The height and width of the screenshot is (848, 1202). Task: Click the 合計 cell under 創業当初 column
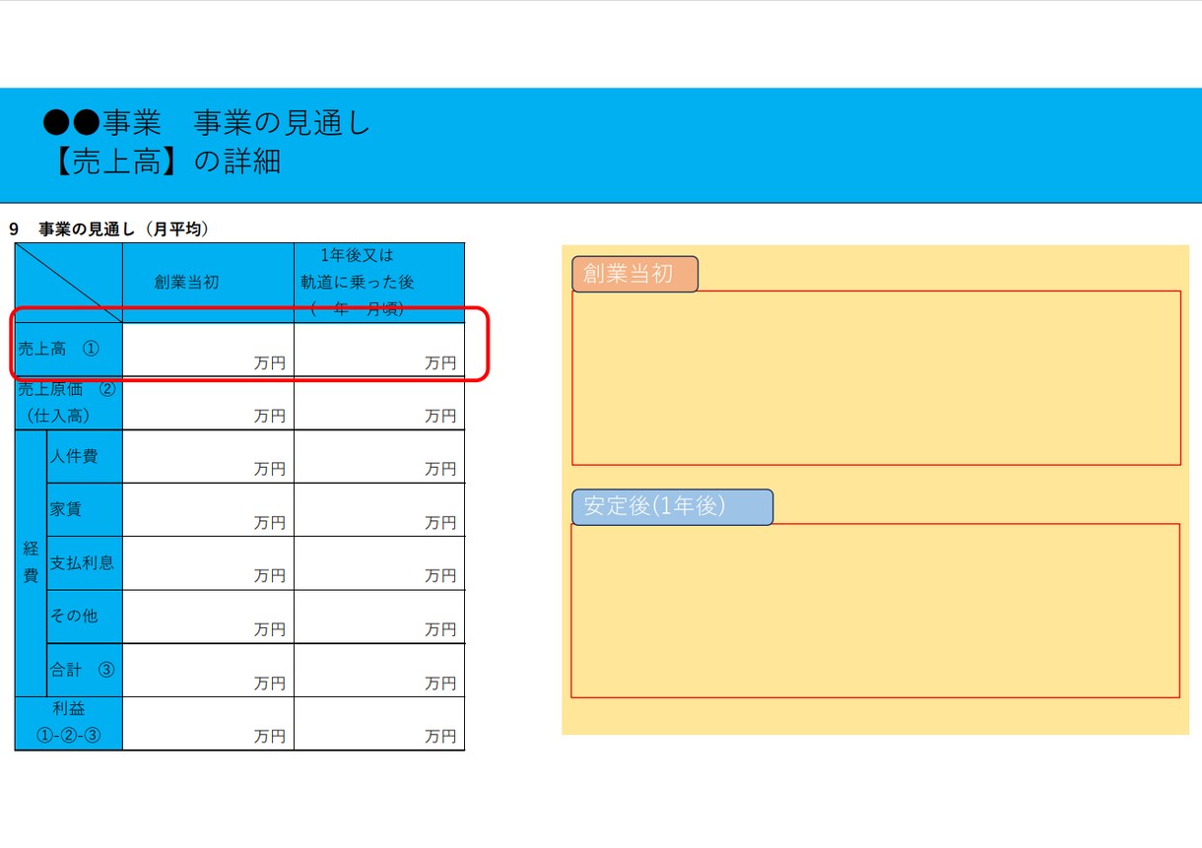[208, 670]
